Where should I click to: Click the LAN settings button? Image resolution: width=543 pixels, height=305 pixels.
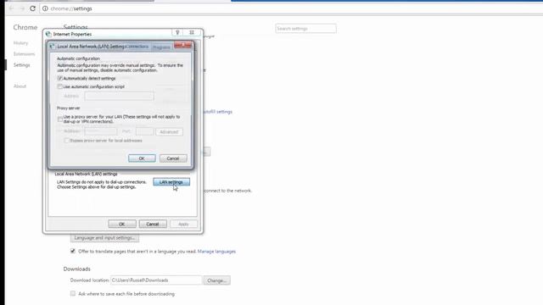click(x=171, y=182)
